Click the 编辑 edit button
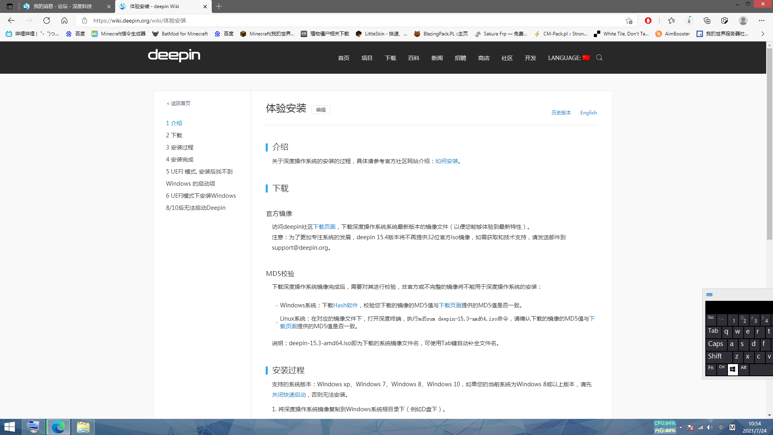Screen dimensions: 773x435 pyautogui.click(x=321, y=110)
